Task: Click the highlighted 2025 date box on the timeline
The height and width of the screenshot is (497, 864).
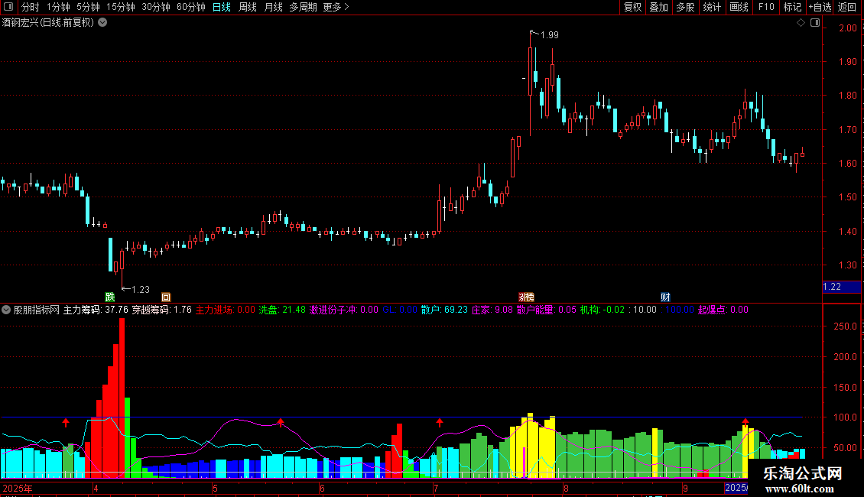Action: [x=736, y=488]
